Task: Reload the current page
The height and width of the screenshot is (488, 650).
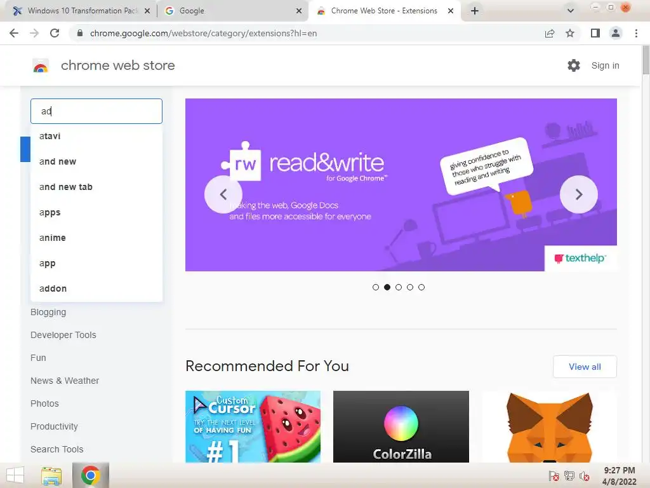Action: click(55, 33)
